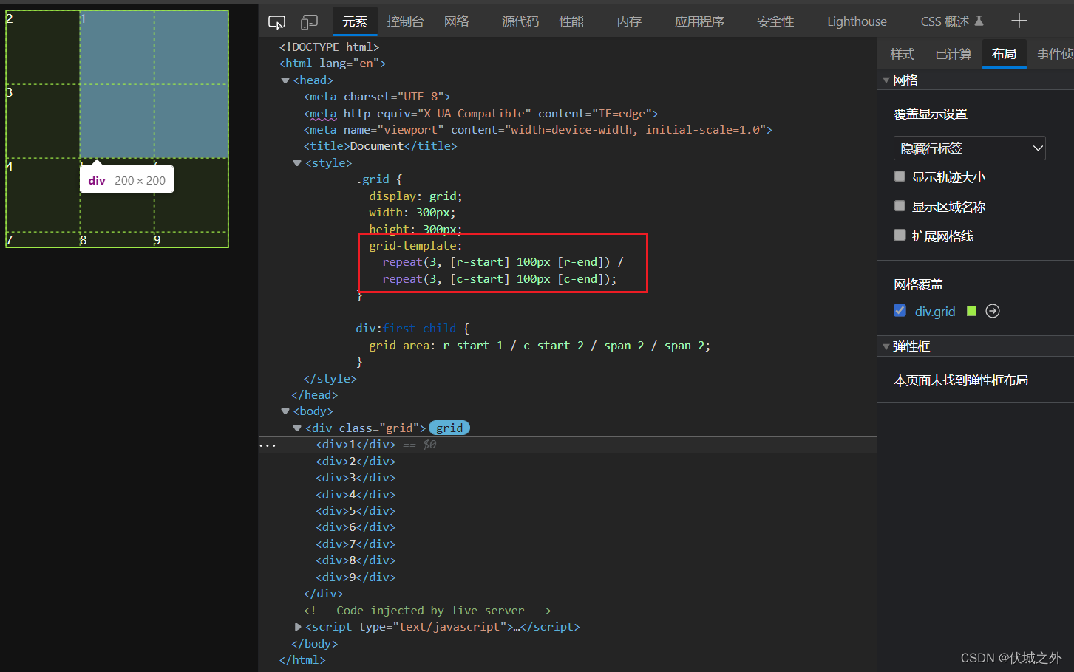Viewport: 1074px width, 672px height.
Task: Collapse the div class grid node
Action: click(297, 428)
